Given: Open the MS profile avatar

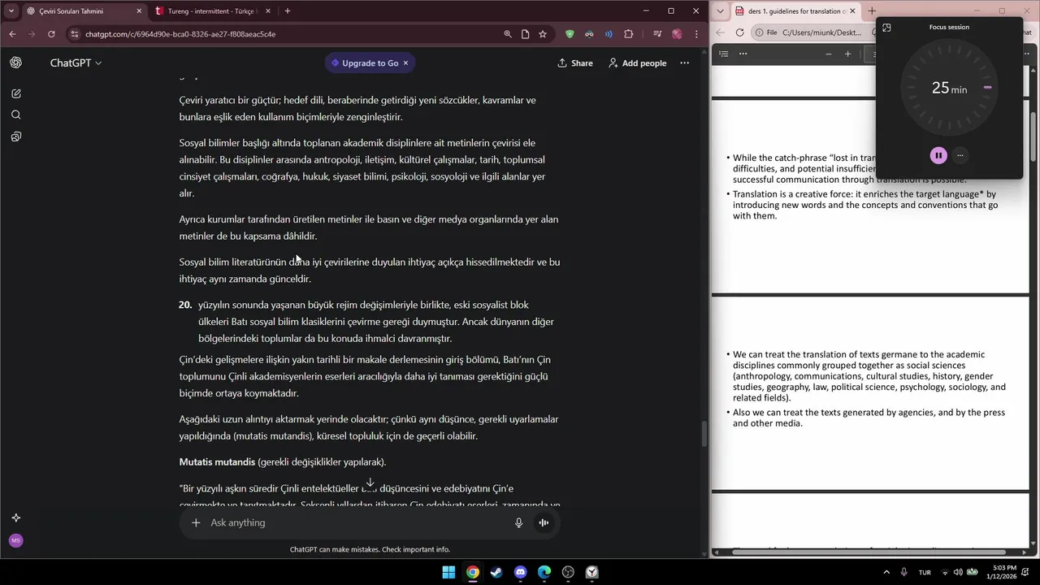Looking at the screenshot, I should click(x=15, y=540).
